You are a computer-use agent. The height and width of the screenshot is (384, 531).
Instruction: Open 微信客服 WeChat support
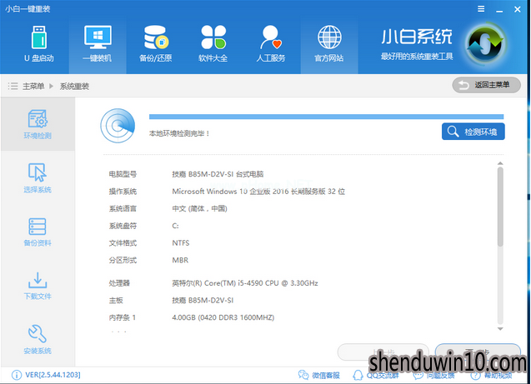(x=318, y=375)
